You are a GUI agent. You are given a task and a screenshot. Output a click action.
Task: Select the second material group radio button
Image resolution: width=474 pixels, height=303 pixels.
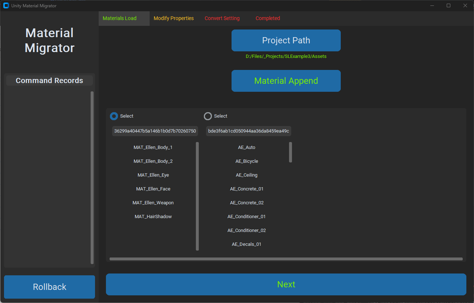pyautogui.click(x=208, y=116)
